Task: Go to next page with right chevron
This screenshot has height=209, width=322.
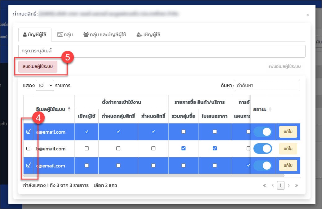Action: [x=288, y=185]
